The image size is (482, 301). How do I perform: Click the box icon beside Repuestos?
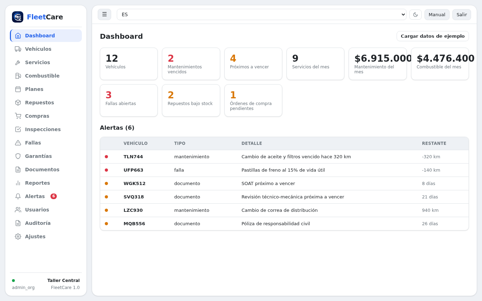tap(18, 103)
